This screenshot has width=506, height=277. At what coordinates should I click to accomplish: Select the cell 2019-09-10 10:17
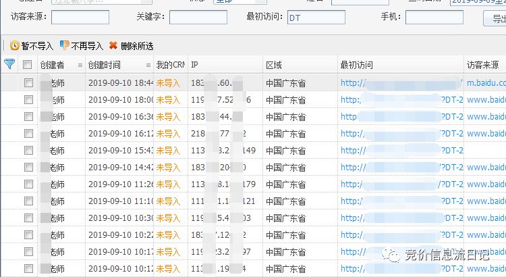(x=121, y=252)
